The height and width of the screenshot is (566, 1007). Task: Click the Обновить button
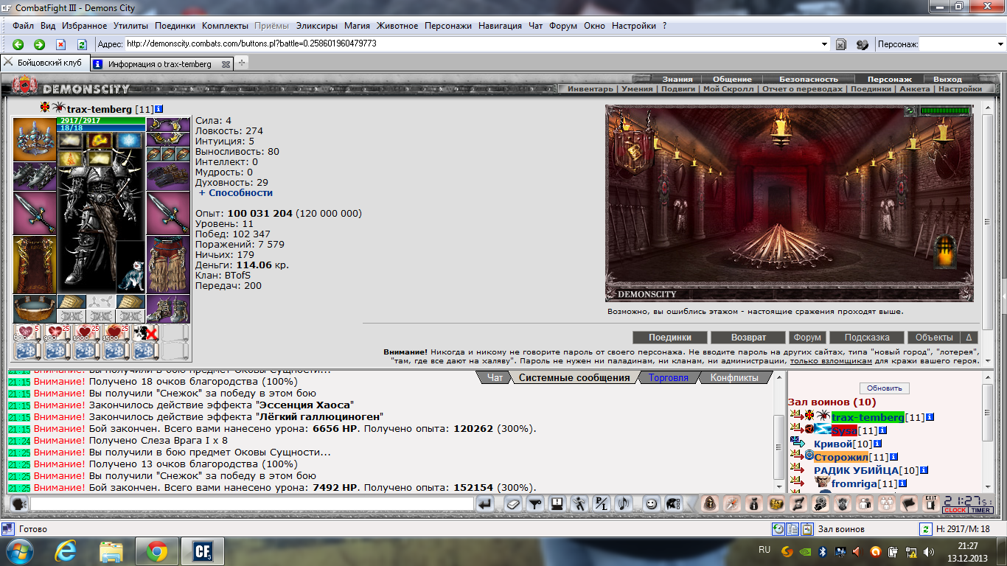(885, 388)
